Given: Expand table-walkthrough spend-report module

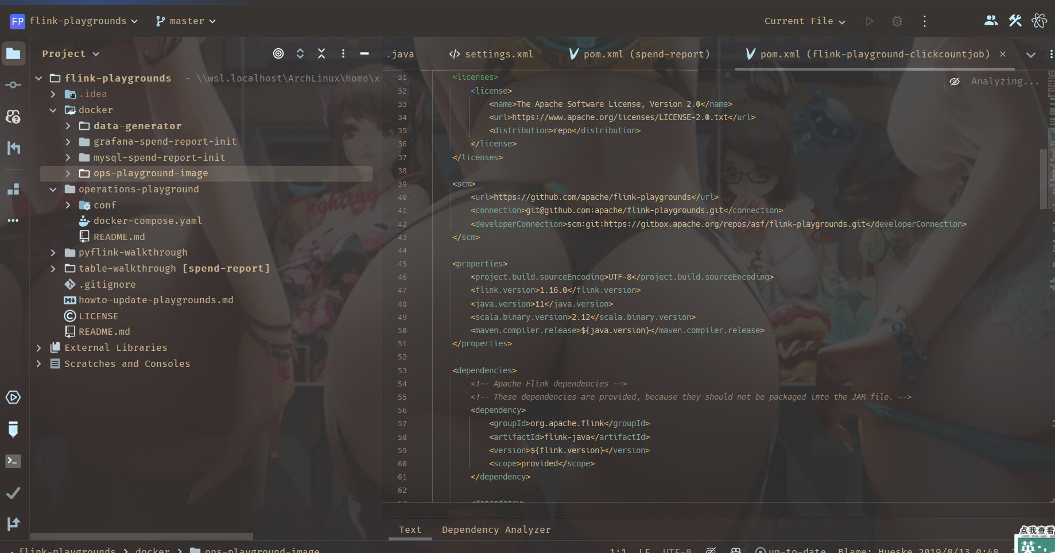Looking at the screenshot, I should [53, 268].
